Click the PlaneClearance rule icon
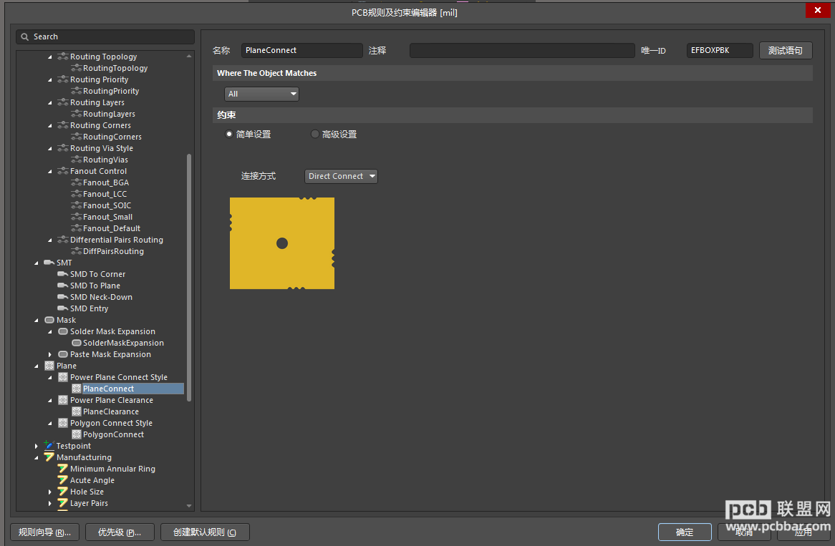835x546 pixels. [76, 411]
